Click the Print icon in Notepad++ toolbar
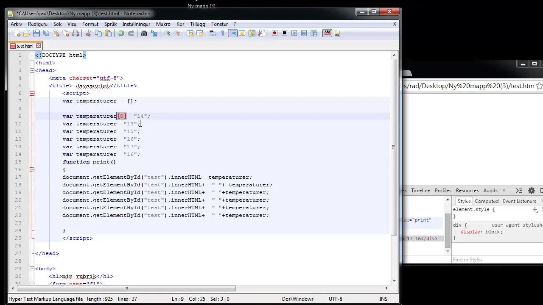543x305 pixels. pyautogui.click(x=76, y=33)
